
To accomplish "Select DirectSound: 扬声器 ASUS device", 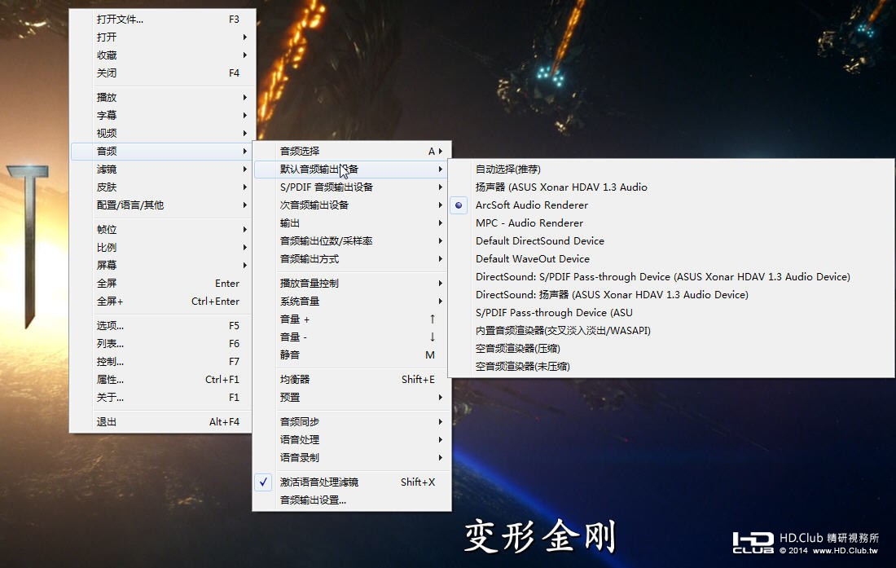I will click(x=671, y=295).
